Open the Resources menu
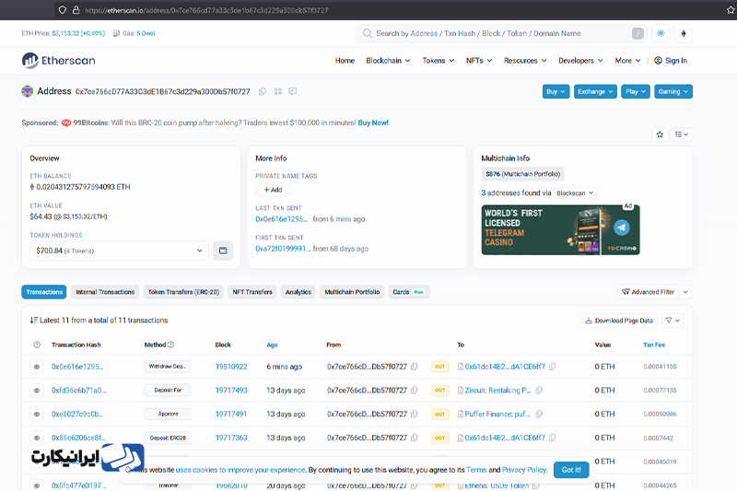Image resolution: width=737 pixels, height=491 pixels. pos(525,61)
